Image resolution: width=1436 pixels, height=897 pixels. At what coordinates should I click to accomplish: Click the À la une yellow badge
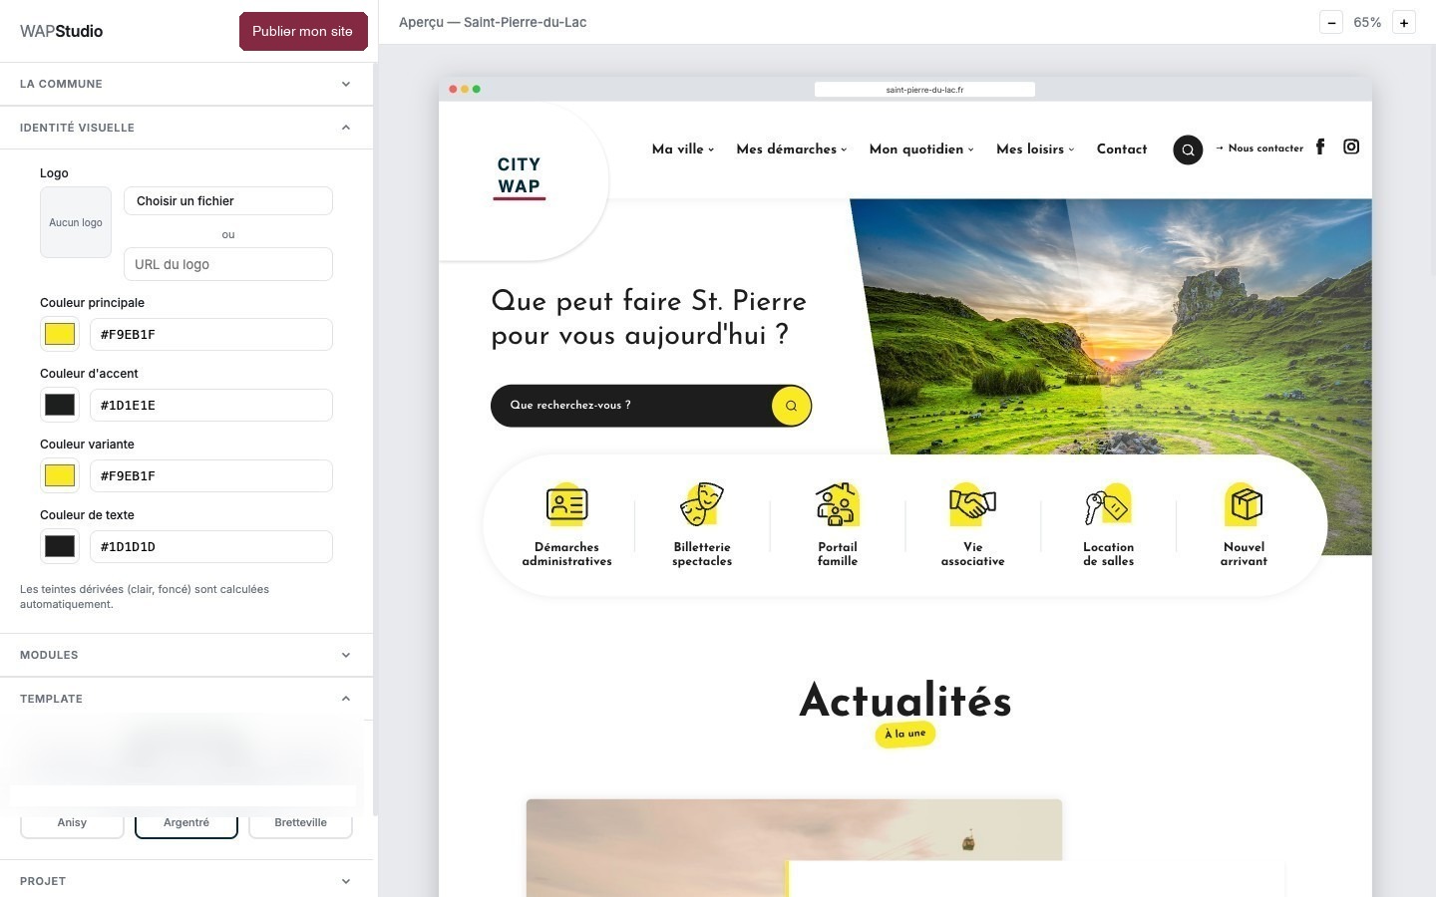click(x=905, y=735)
